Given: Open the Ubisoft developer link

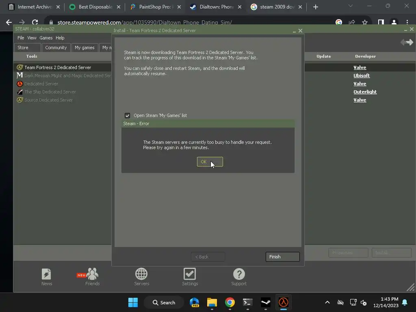Looking at the screenshot, I should pyautogui.click(x=362, y=76).
